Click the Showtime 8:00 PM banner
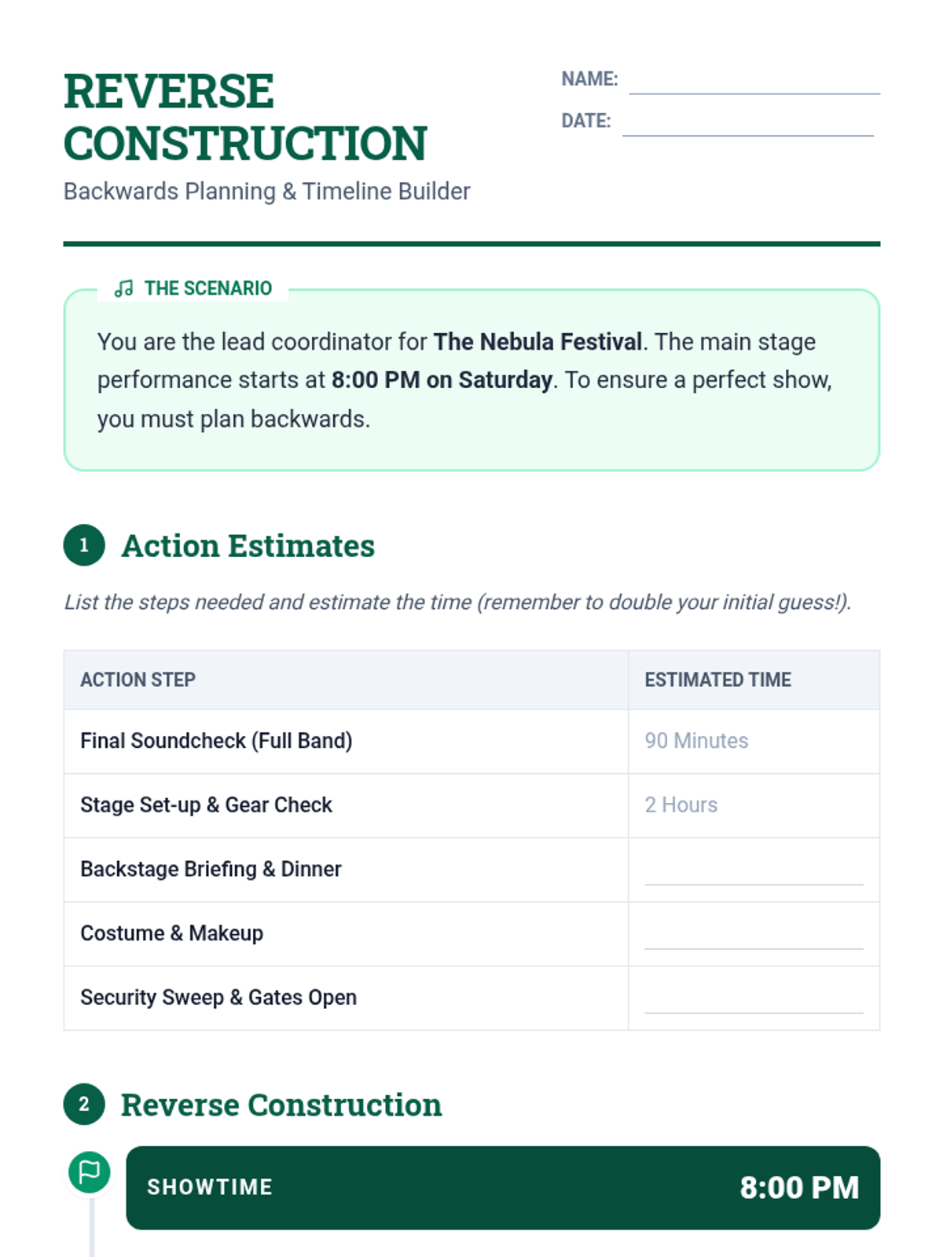This screenshot has width=943, height=1257. (x=503, y=1187)
